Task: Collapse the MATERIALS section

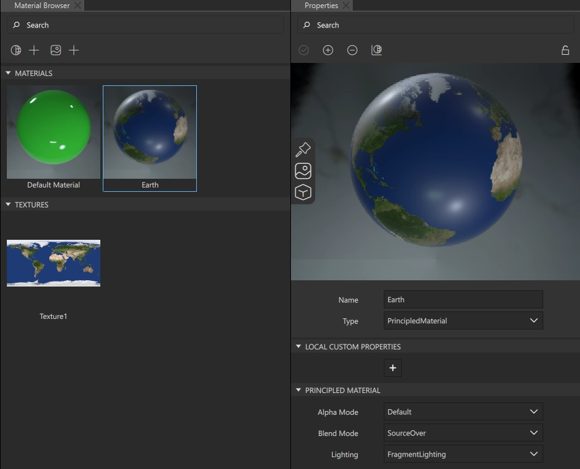Action: (x=9, y=73)
